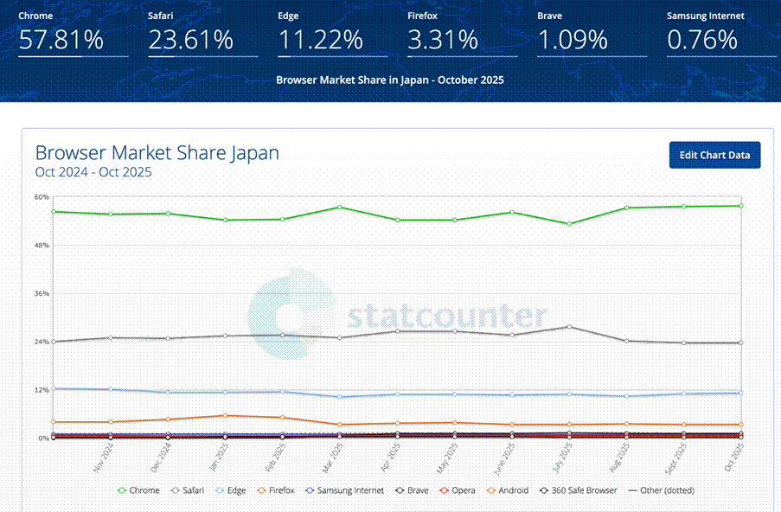Click the 360 Safe Browser legend marker
781x512 pixels.
pos(545,490)
